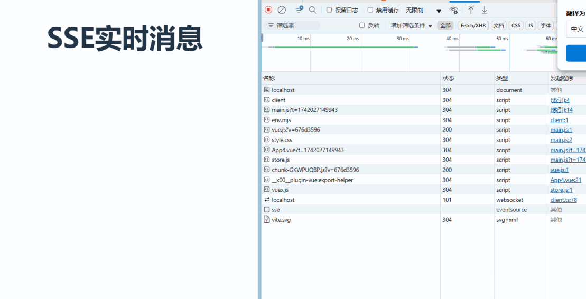Click the vite.svg file icon
This screenshot has width=586, height=299.
267,219
